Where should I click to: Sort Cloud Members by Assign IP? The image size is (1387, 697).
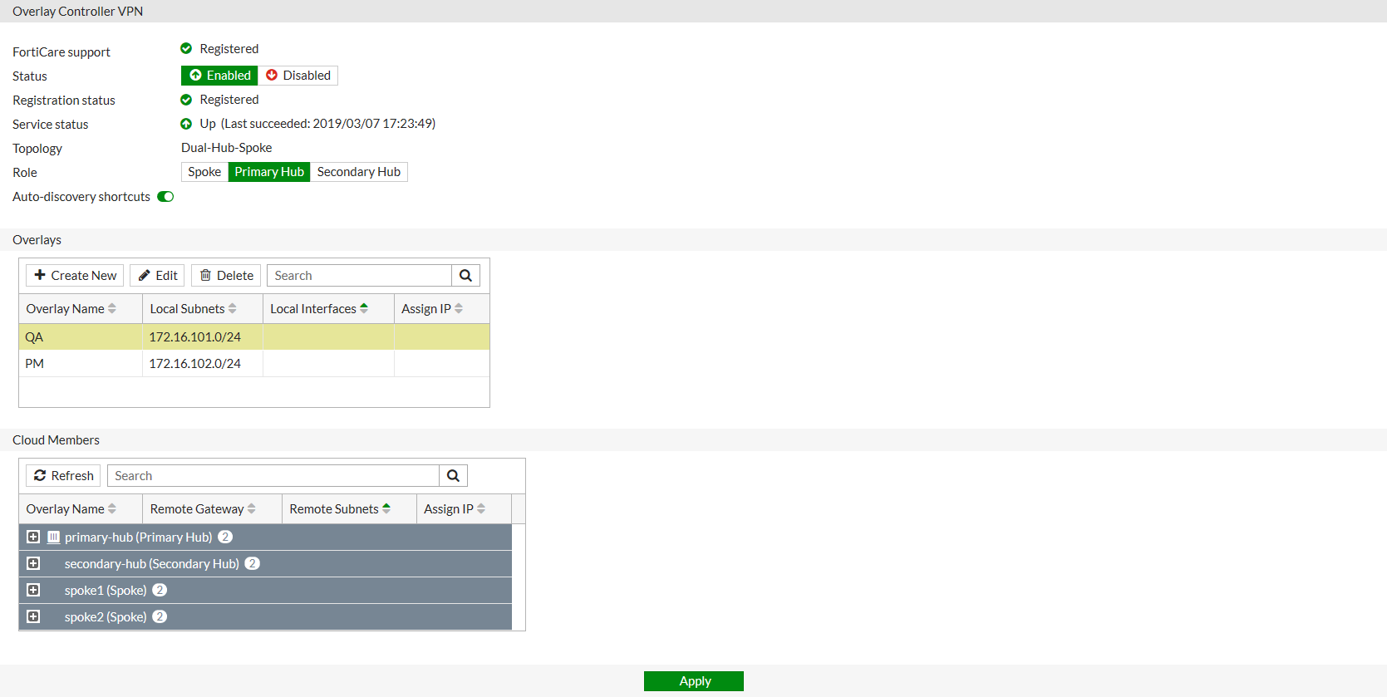tap(481, 508)
